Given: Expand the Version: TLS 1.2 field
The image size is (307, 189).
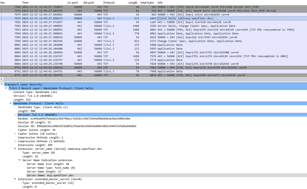Looking at the screenshot, I should click(15, 115).
